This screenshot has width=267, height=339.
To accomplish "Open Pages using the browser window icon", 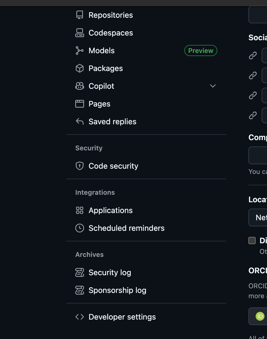I will click(x=80, y=103).
